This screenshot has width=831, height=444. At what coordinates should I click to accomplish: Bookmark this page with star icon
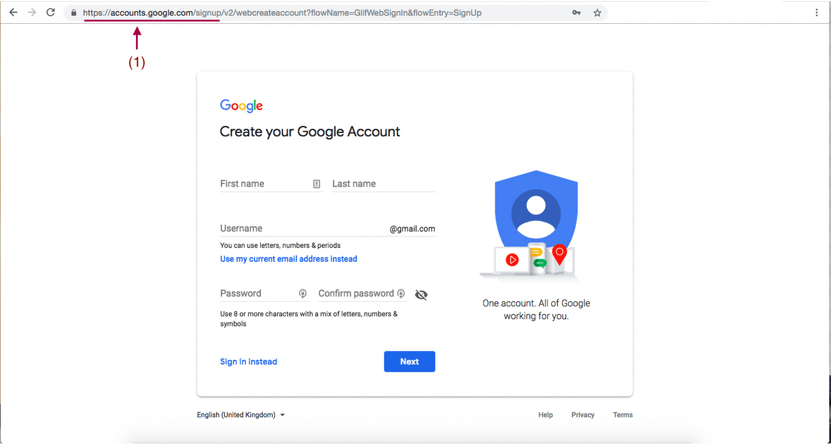[597, 13]
